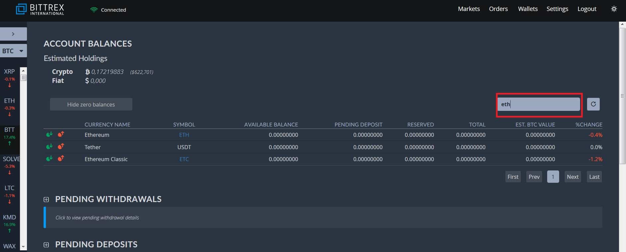This screenshot has width=626, height=252.
Task: Click the market sidebar scroll-up arrow
Action: tap(23, 71)
